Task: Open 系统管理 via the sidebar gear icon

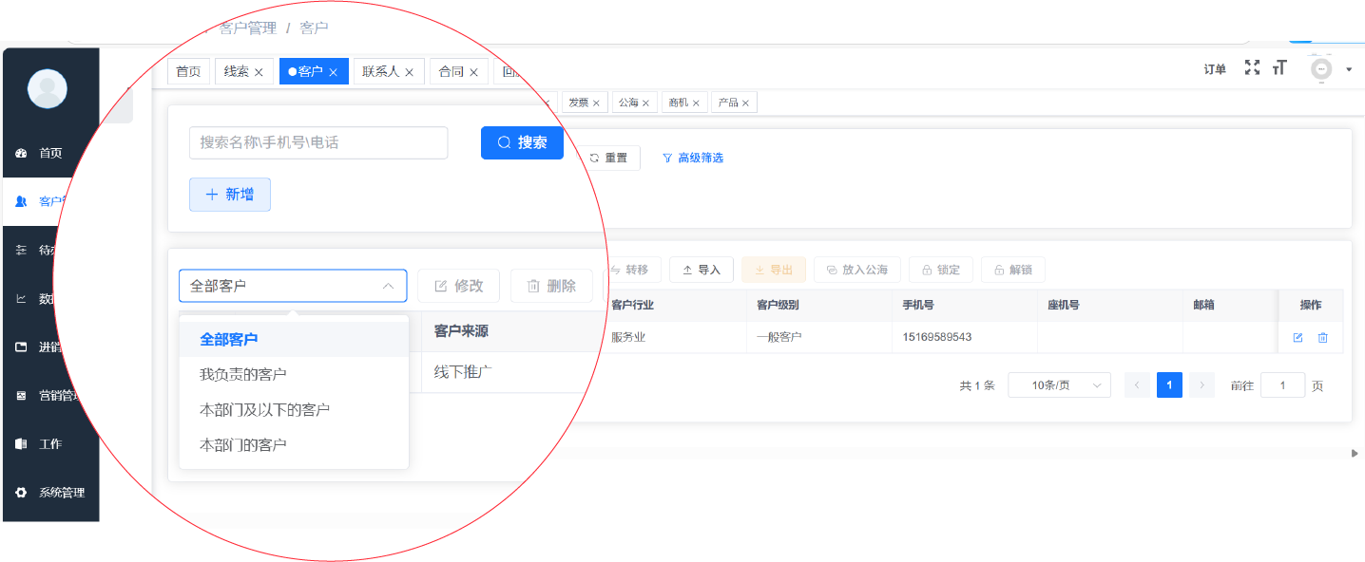Action: click(x=21, y=493)
